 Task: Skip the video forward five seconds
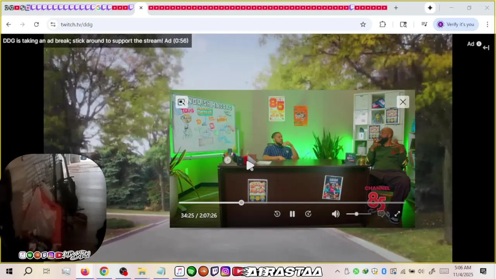[308, 214]
